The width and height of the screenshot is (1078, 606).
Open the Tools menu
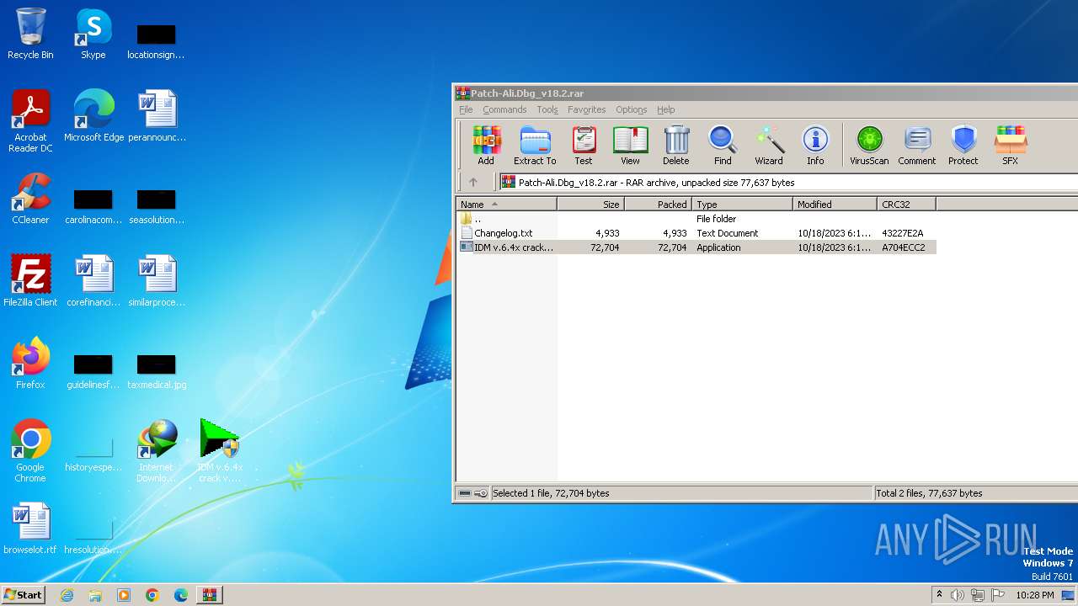(547, 109)
